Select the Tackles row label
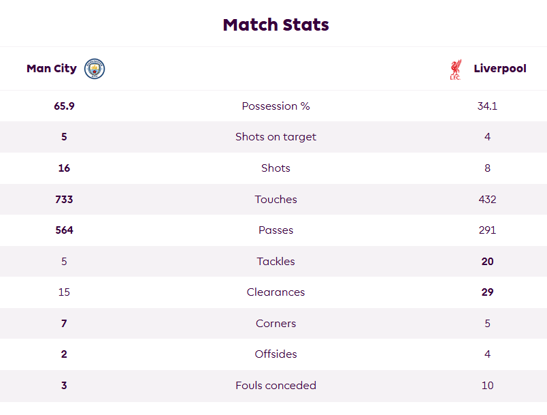 tap(276, 261)
